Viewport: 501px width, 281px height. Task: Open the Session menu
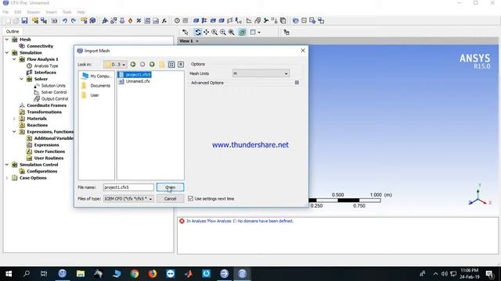pos(33,12)
